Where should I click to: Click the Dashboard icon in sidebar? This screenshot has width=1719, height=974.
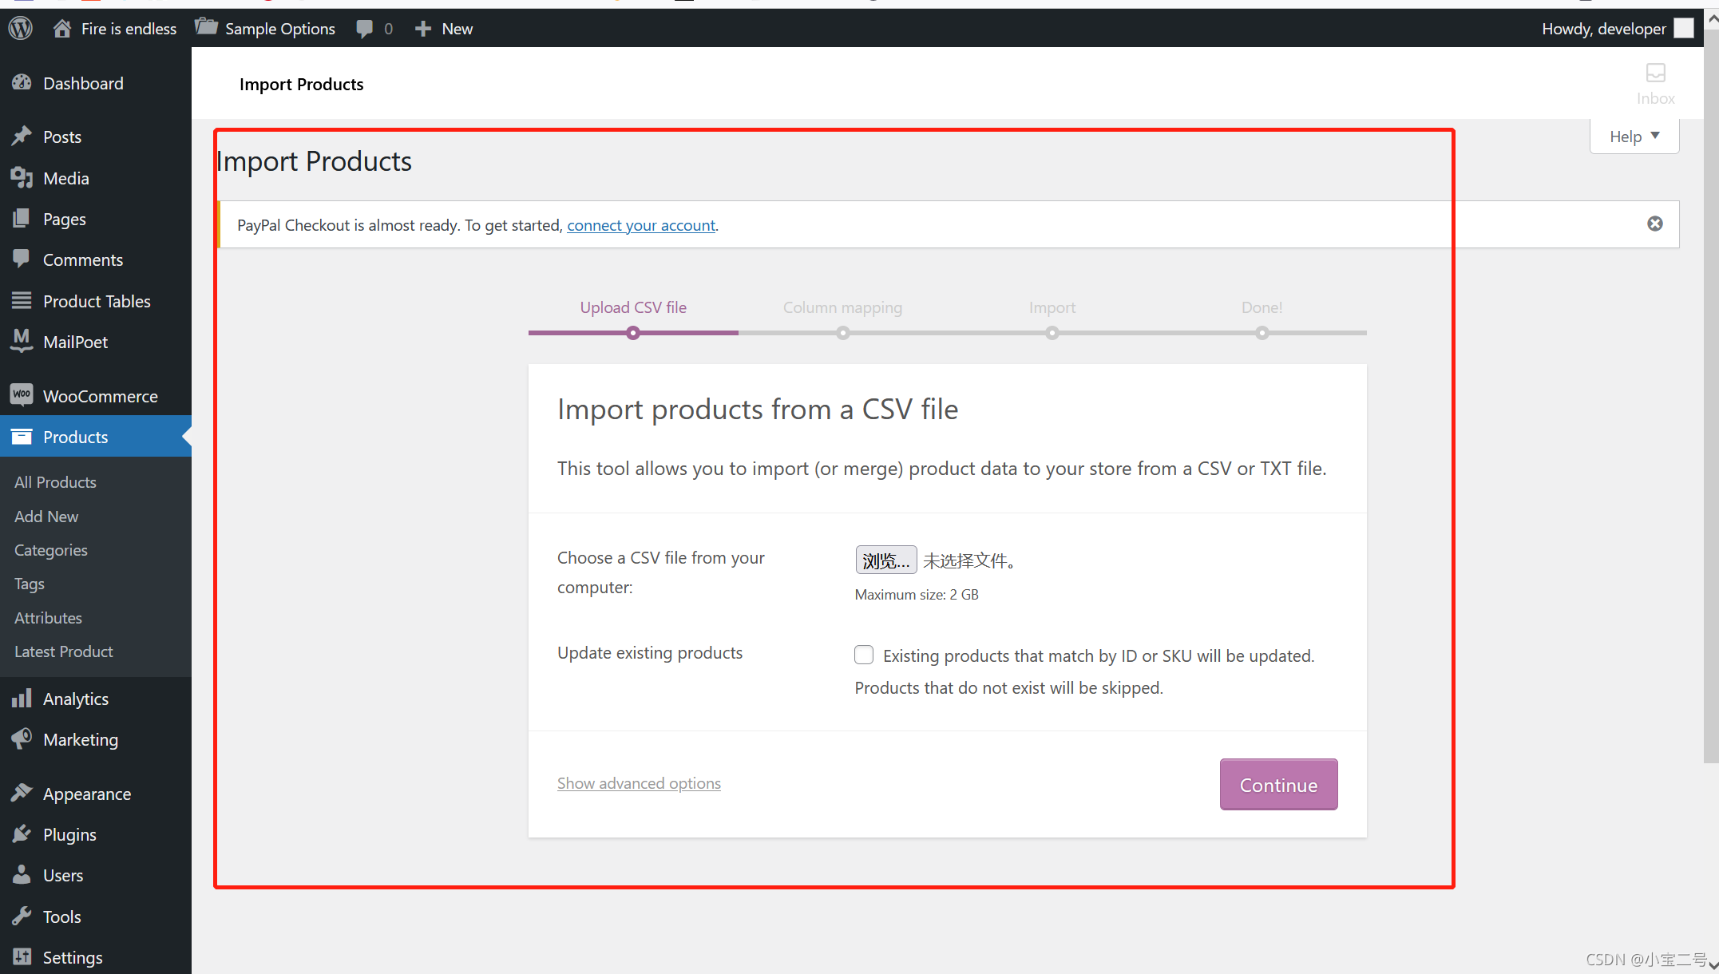tap(22, 83)
